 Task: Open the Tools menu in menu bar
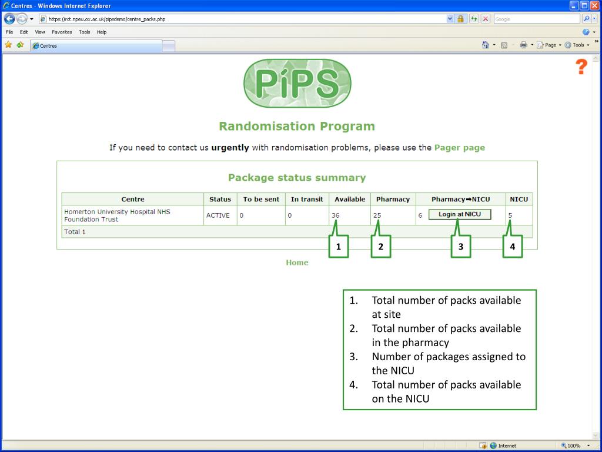tap(85, 32)
